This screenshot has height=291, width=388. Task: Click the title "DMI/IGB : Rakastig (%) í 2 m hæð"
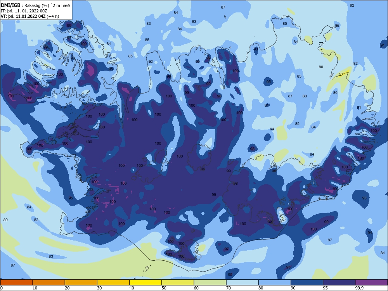(35, 5)
